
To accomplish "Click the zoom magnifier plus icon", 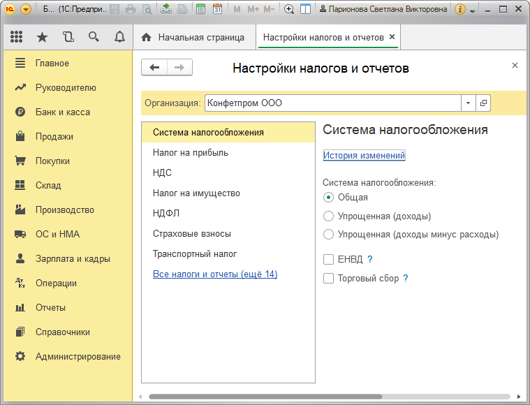I will (x=288, y=9).
